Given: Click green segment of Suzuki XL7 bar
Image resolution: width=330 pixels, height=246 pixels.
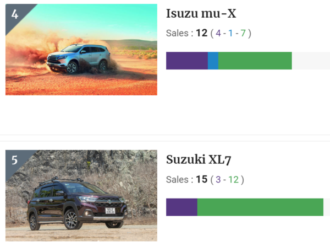Looking at the screenshot, I should point(260,207).
